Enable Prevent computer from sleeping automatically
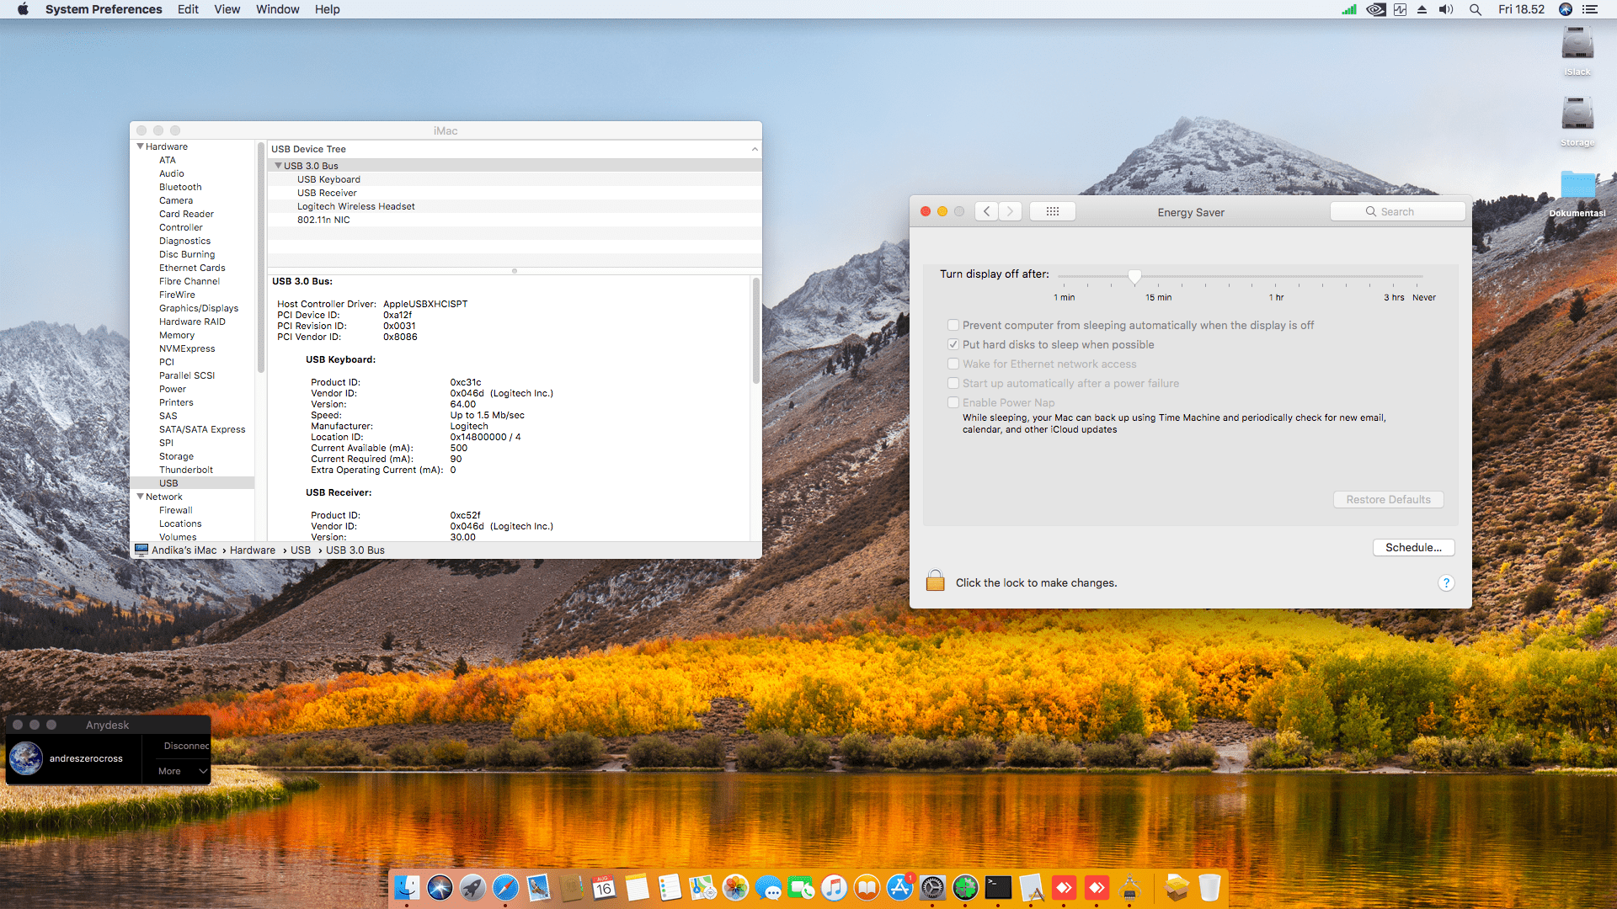 tap(953, 325)
